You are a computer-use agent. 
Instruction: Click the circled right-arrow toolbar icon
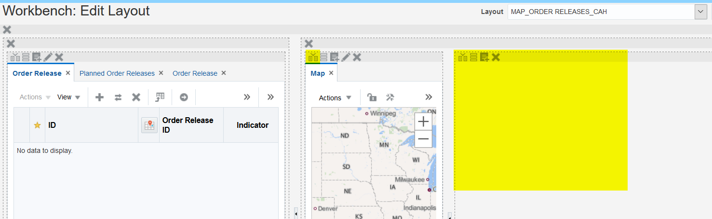(x=184, y=97)
